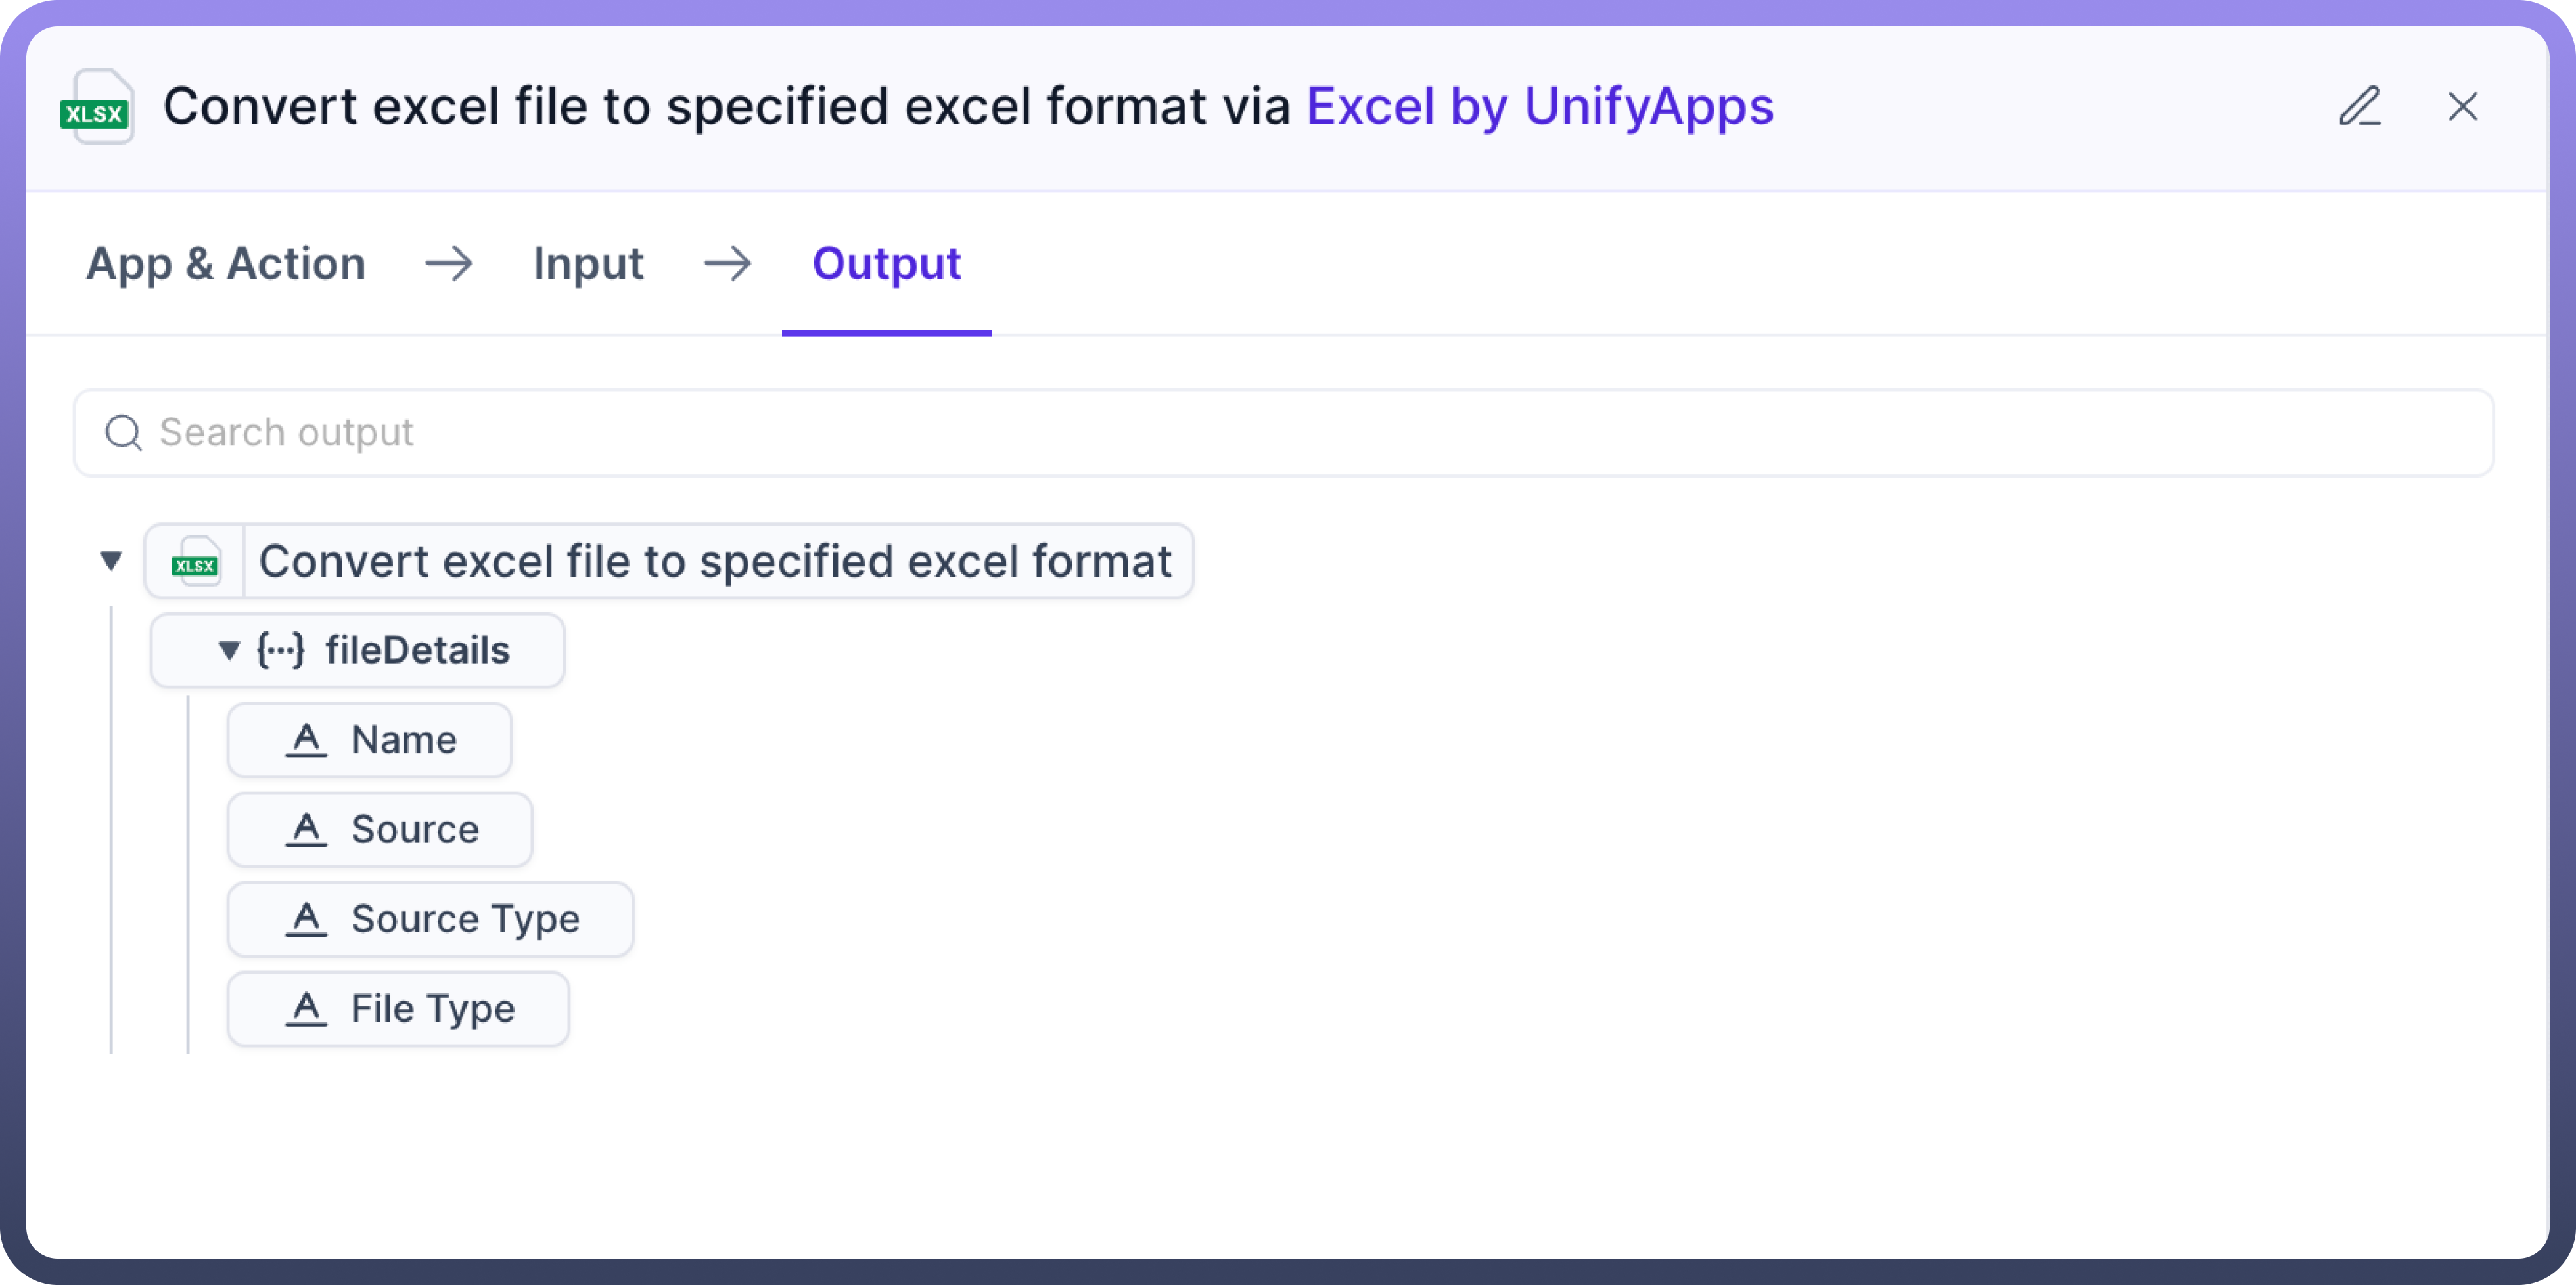Select the File Type output field

[432, 1008]
